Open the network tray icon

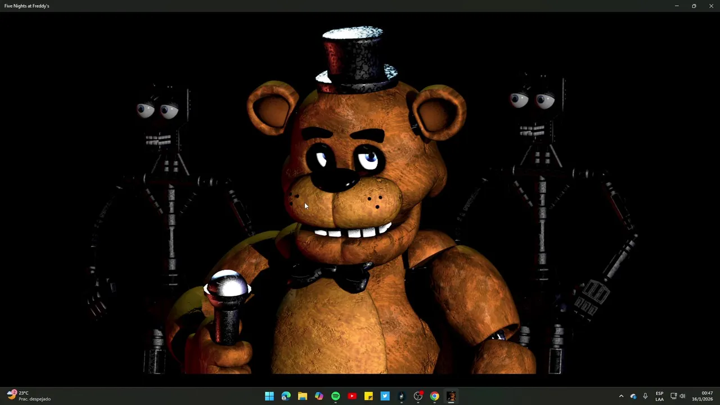coord(673,396)
